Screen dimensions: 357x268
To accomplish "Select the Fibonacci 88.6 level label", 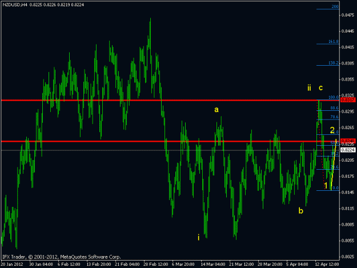I will click(x=334, y=108).
